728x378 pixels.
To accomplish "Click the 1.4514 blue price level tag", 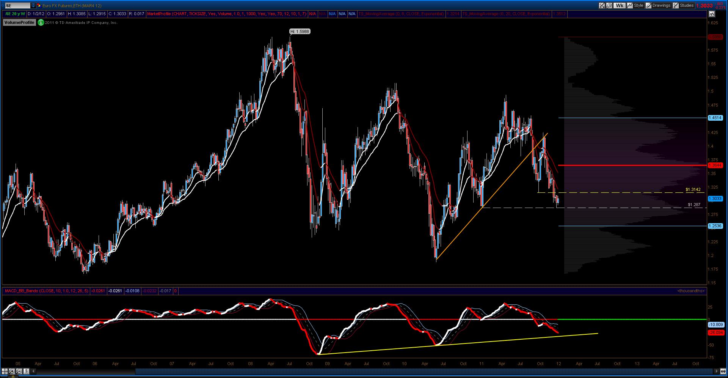I will pos(715,118).
